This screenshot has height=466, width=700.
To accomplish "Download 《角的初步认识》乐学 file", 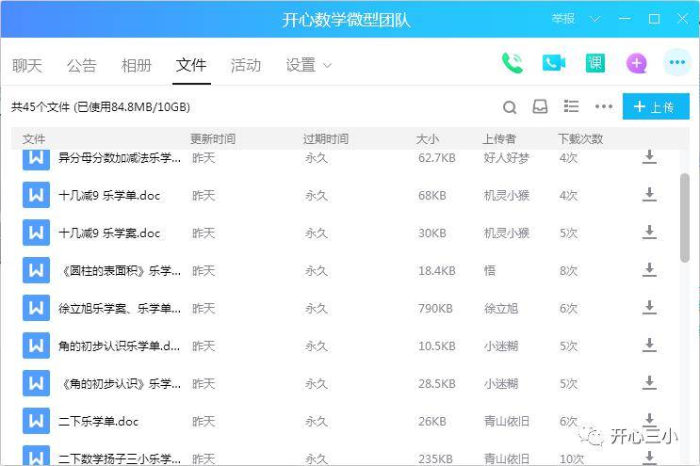I will (x=649, y=382).
